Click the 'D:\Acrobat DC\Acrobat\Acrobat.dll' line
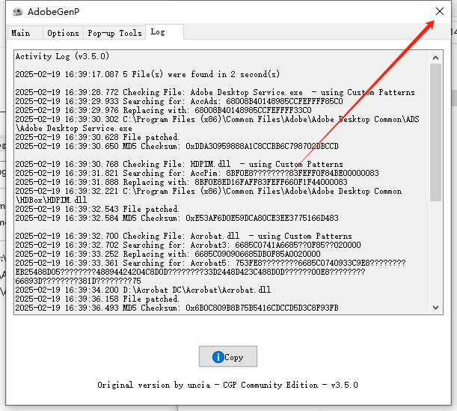This screenshot has width=457, height=411. tap(143, 290)
